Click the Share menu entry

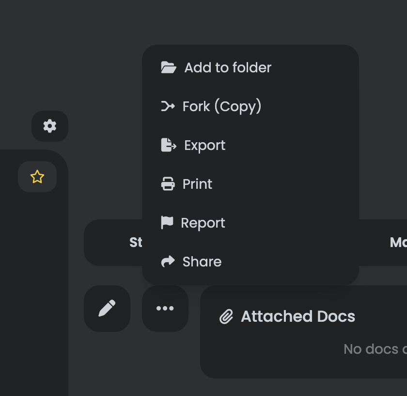202,262
